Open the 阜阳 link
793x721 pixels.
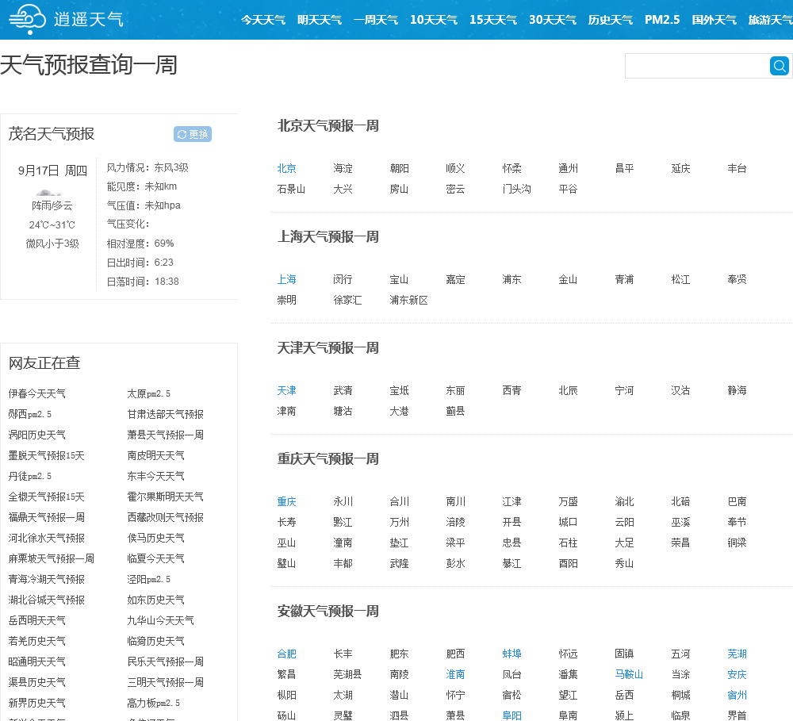[x=511, y=715]
